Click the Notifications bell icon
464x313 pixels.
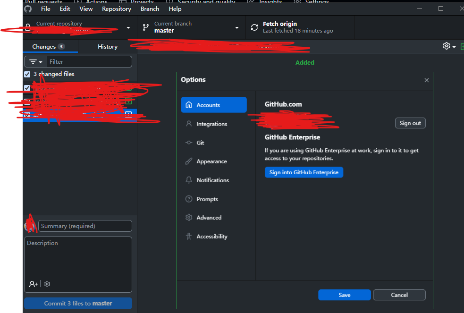click(x=189, y=180)
